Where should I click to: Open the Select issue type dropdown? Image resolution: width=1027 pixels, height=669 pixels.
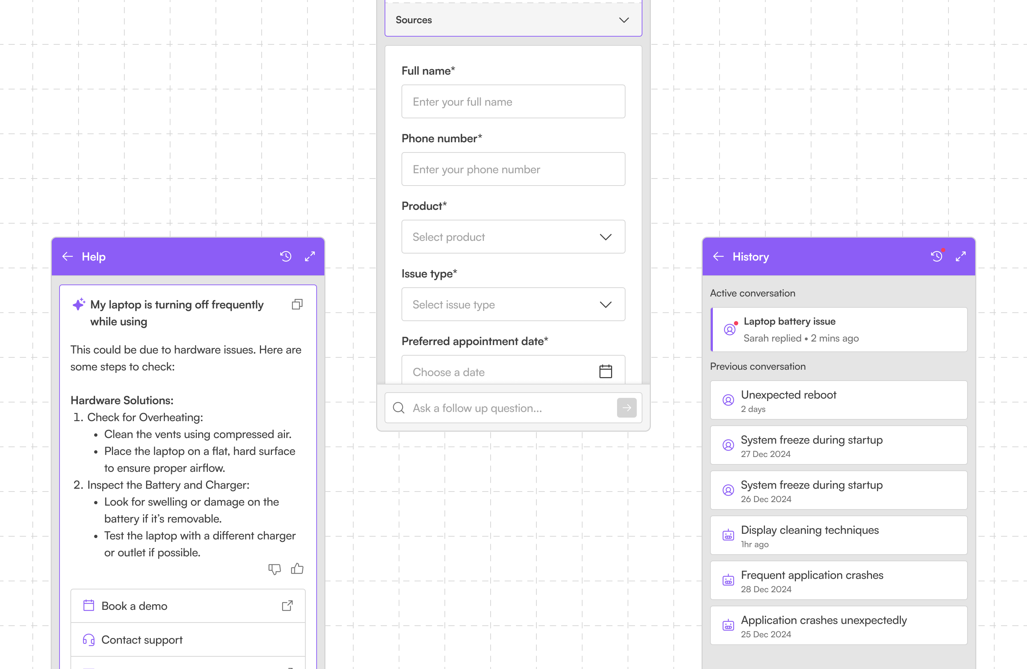coord(513,305)
